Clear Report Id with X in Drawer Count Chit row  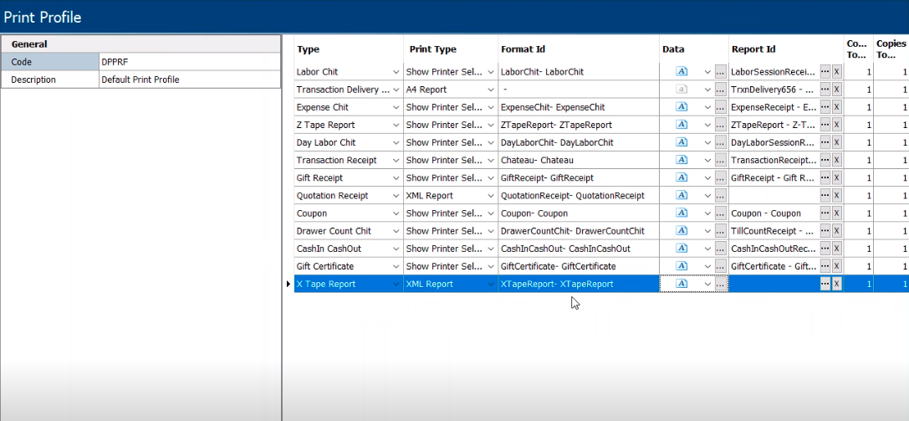tap(836, 231)
